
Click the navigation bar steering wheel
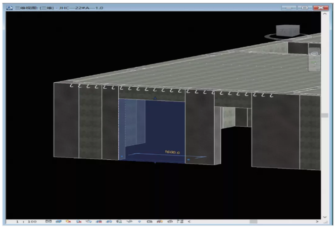click(x=314, y=54)
